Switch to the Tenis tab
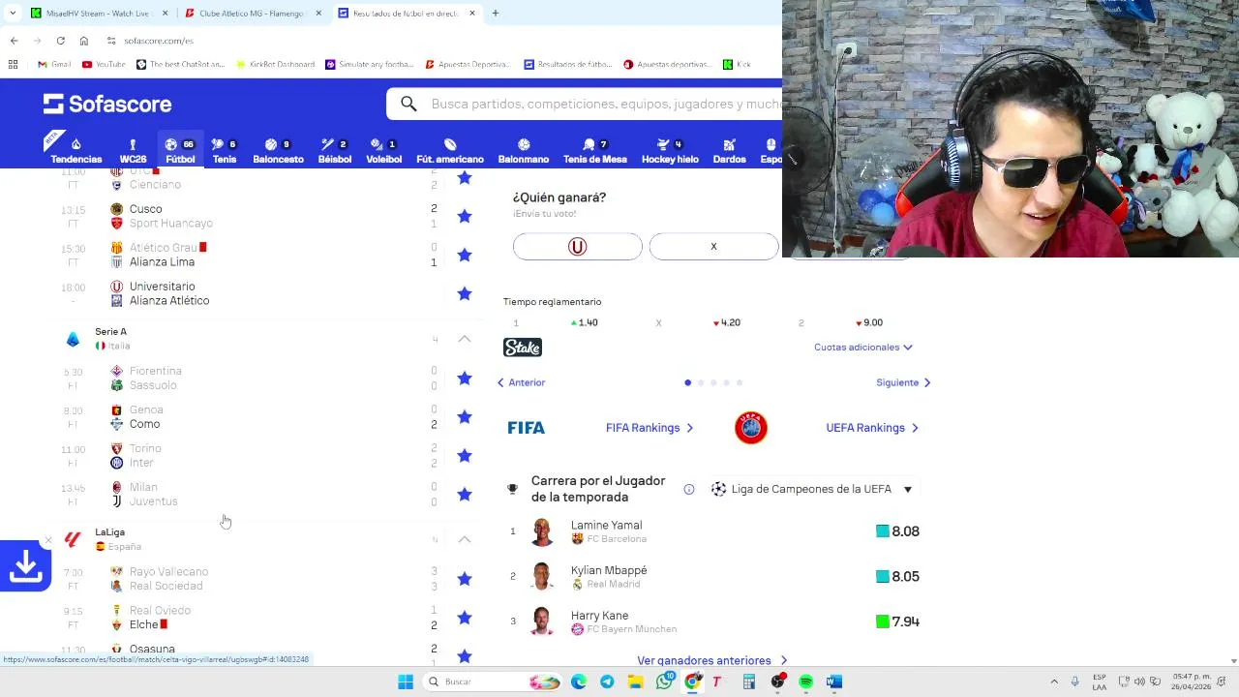This screenshot has width=1239, height=697. pos(225,151)
